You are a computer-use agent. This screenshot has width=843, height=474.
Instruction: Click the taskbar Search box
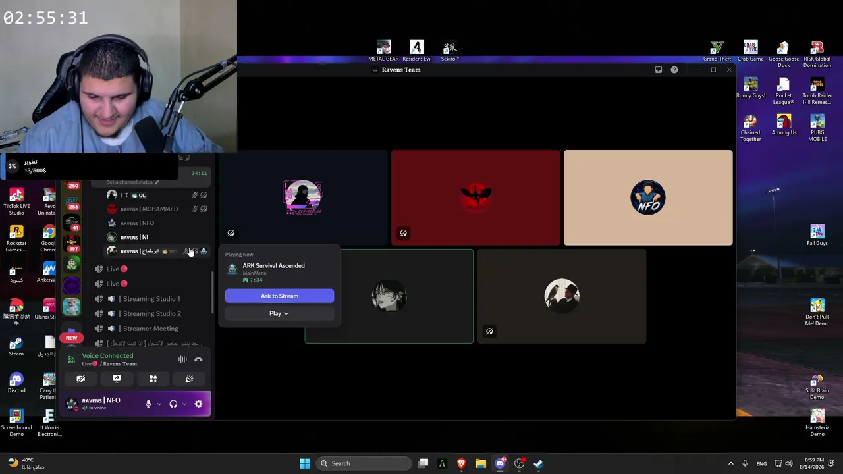tap(364, 463)
